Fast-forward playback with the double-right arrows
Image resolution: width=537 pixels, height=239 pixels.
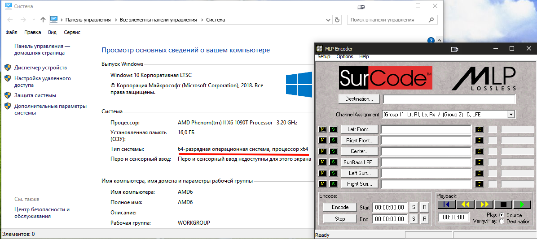[x=484, y=205]
